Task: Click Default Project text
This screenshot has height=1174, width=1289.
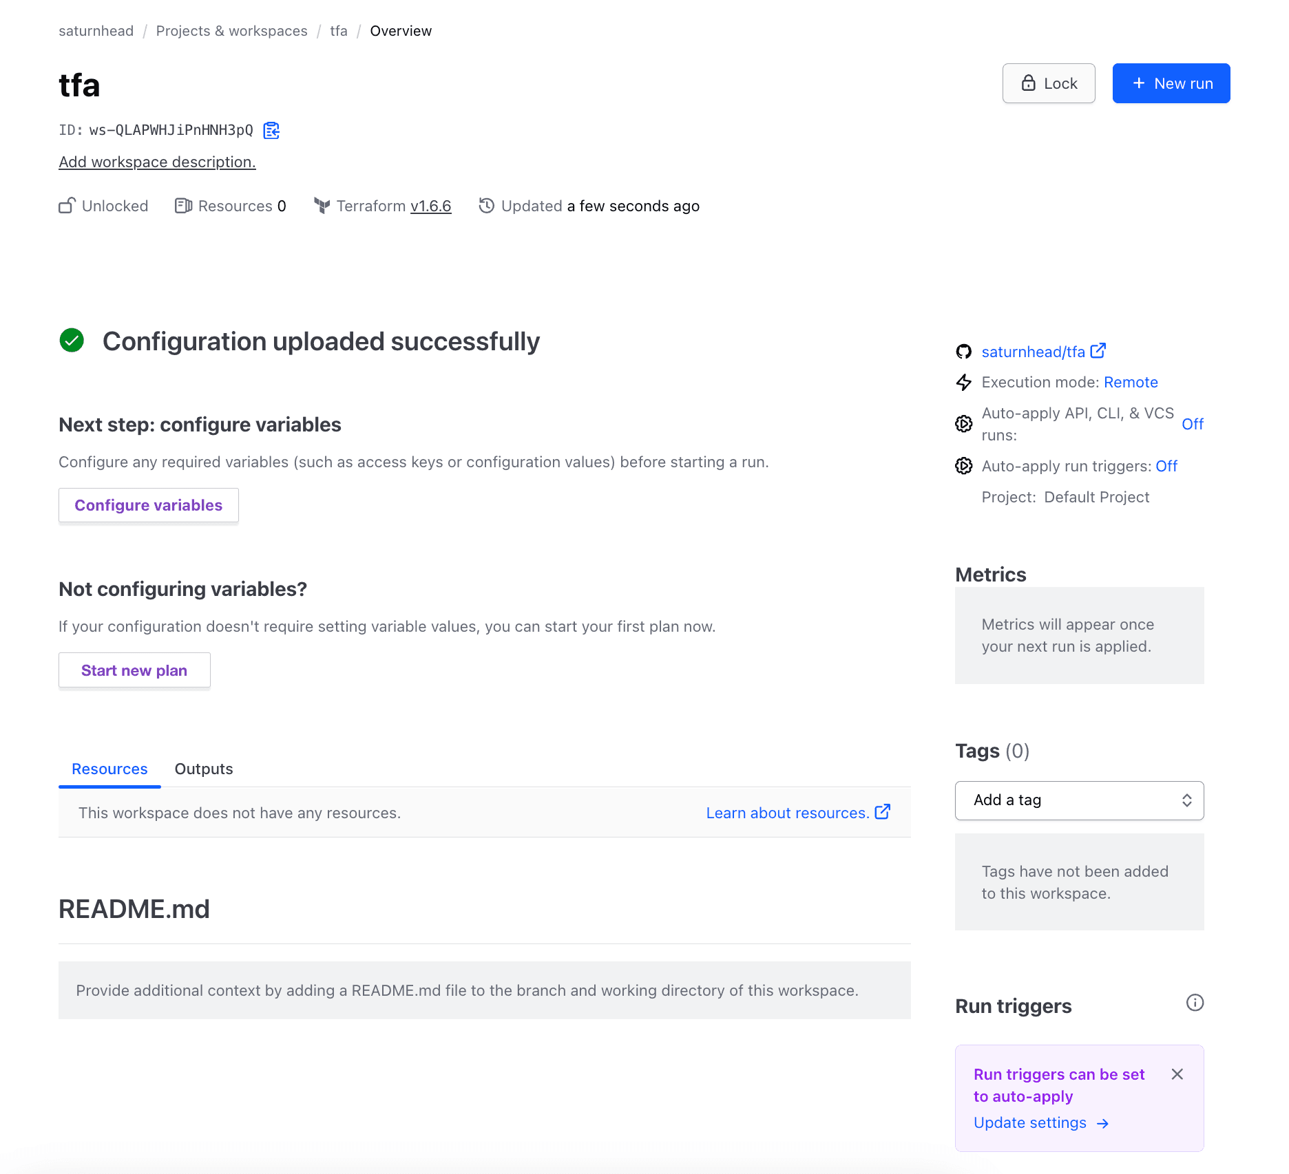Action: (1096, 497)
